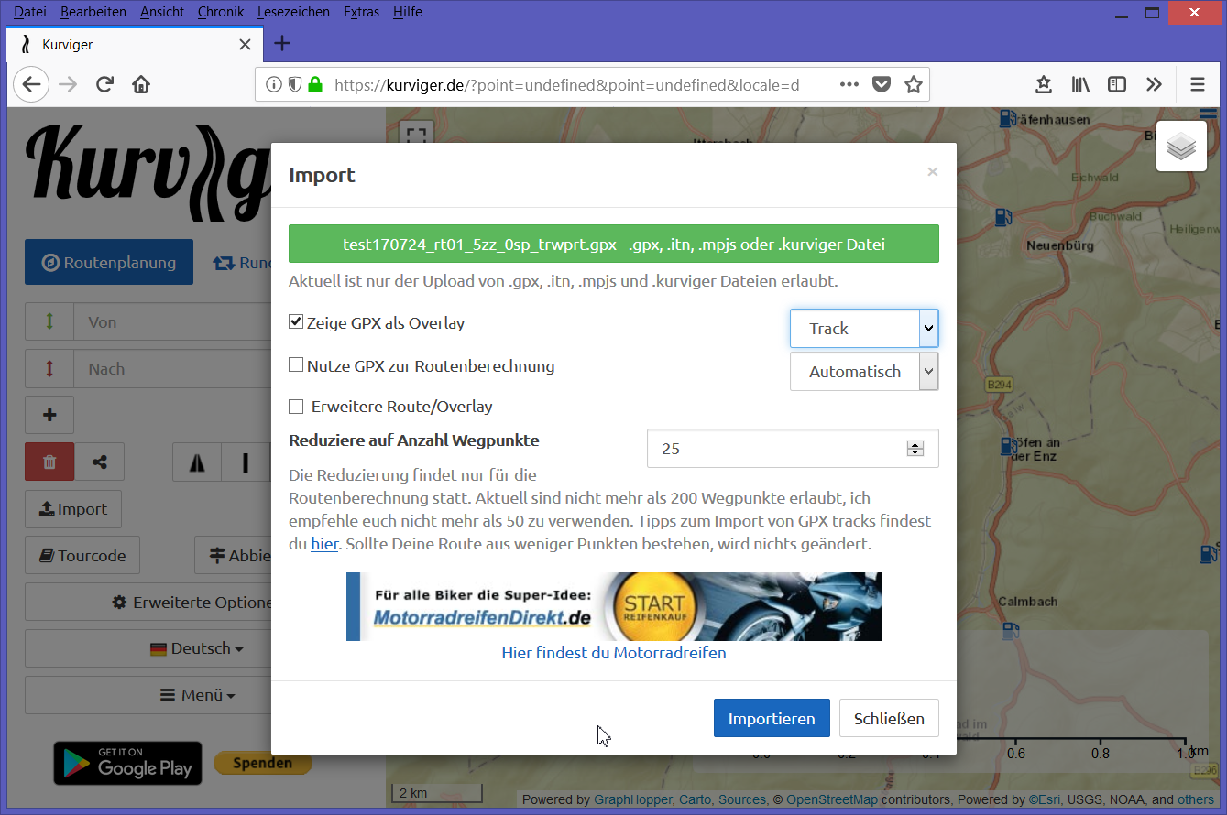Click the Schließen button
The image size is (1227, 815).
[889, 718]
